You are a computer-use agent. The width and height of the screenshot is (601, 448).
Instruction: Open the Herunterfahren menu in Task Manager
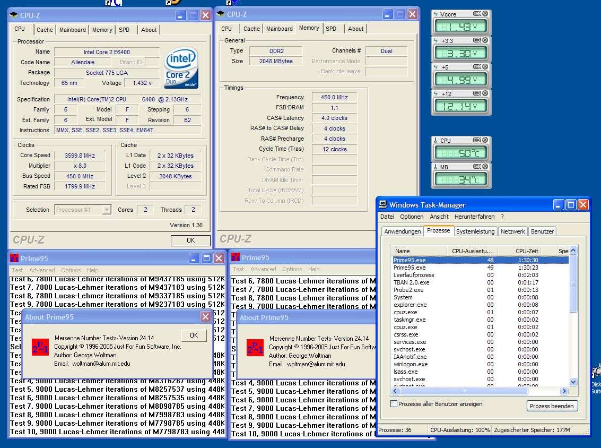[475, 217]
